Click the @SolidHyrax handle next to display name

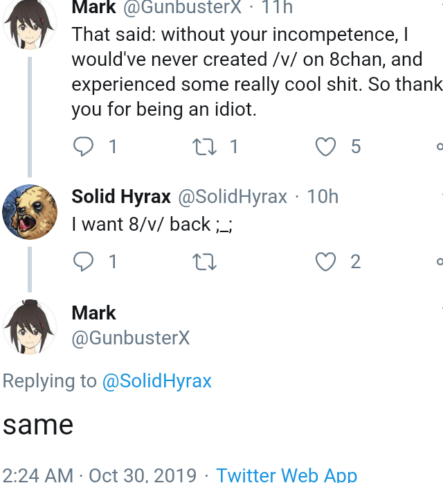coord(233,197)
